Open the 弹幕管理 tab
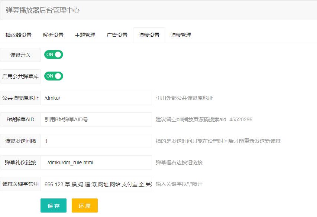The height and width of the screenshot is (217, 317). click(180, 35)
